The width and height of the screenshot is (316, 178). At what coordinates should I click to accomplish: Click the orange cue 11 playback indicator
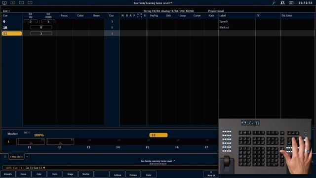[158, 135]
